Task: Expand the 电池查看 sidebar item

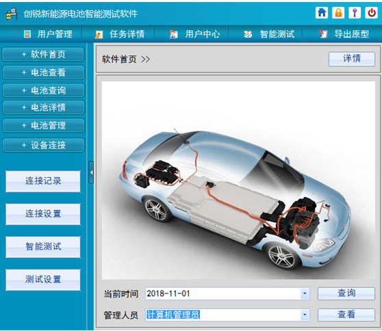Action: point(43,72)
